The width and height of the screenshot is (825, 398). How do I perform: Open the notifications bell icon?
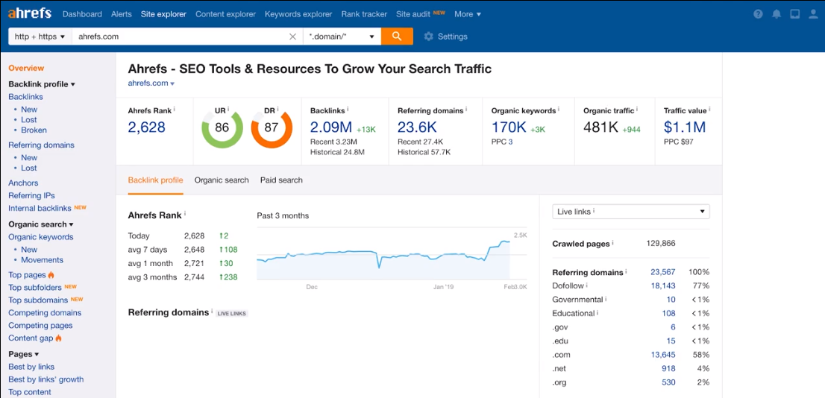point(776,14)
